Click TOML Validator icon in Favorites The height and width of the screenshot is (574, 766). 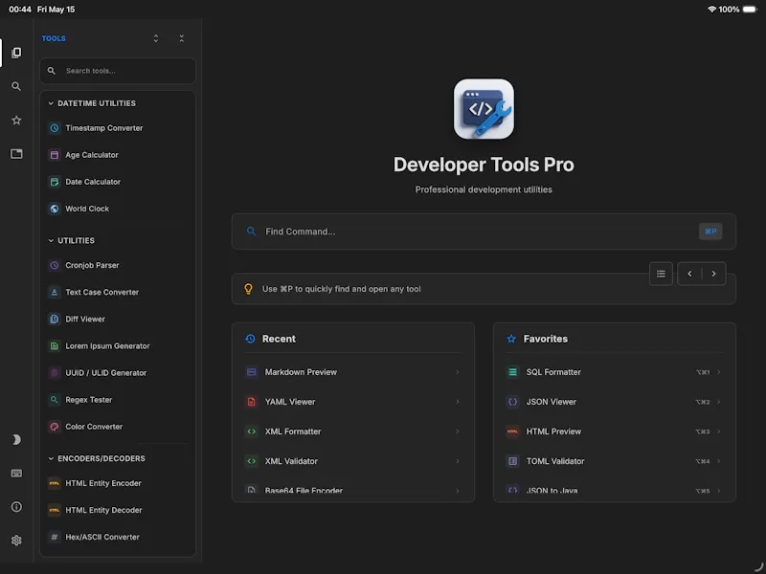(512, 461)
